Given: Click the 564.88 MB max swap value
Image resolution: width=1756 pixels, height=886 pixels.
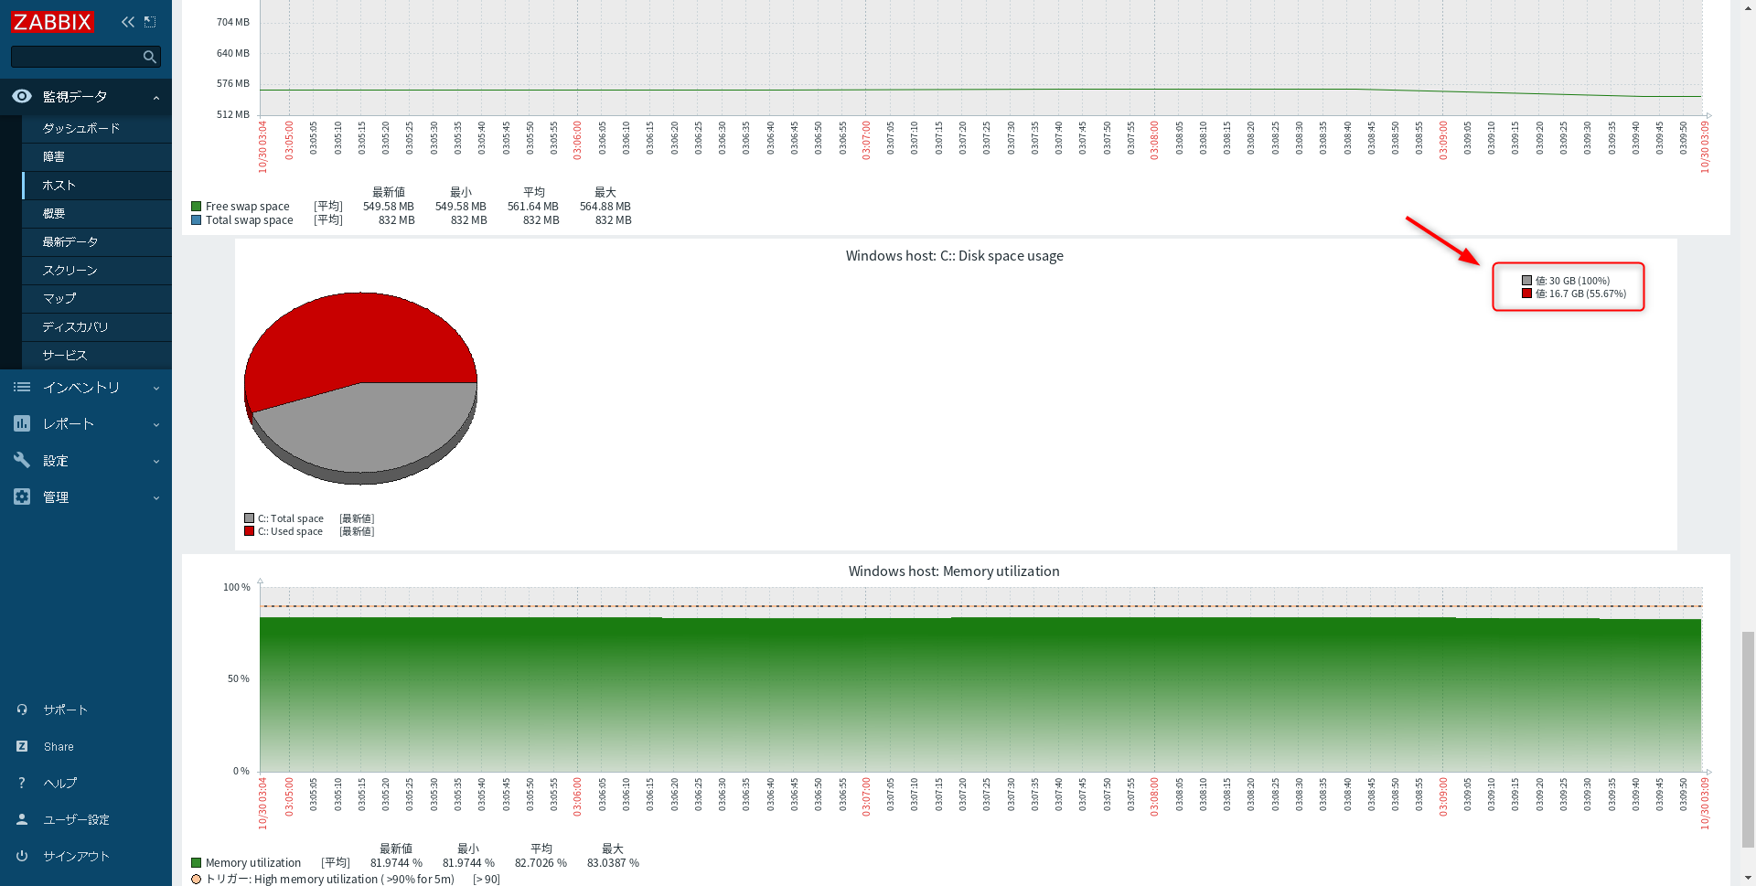Looking at the screenshot, I should click(605, 207).
